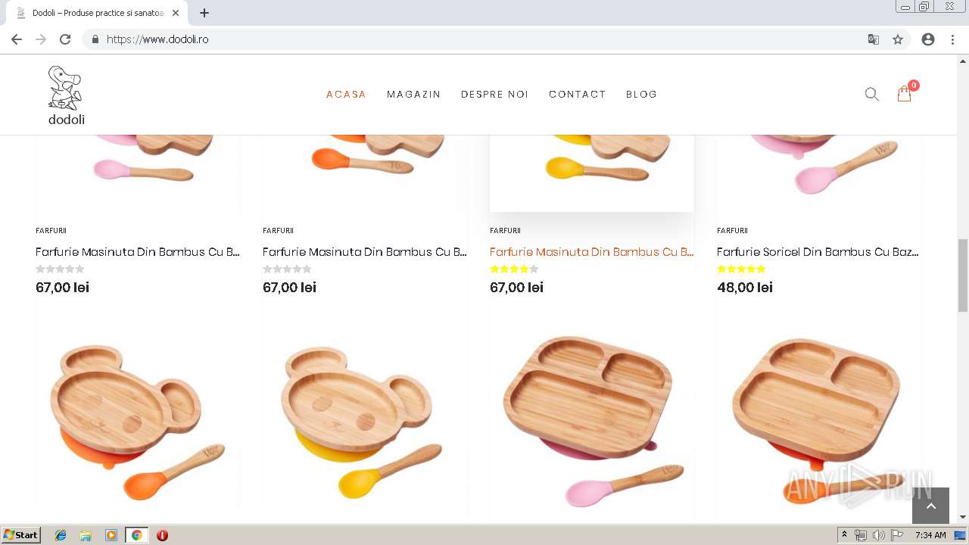Reload the page
This screenshot has width=969, height=545.
coord(65,39)
